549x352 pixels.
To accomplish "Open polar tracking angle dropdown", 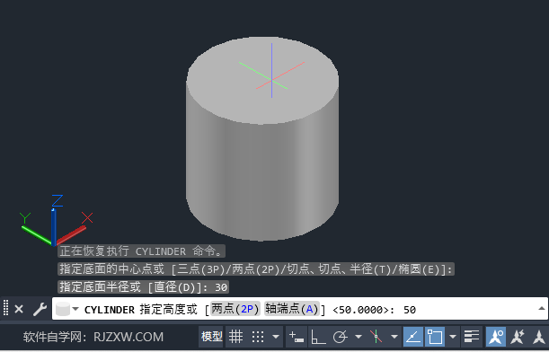I will click(359, 337).
